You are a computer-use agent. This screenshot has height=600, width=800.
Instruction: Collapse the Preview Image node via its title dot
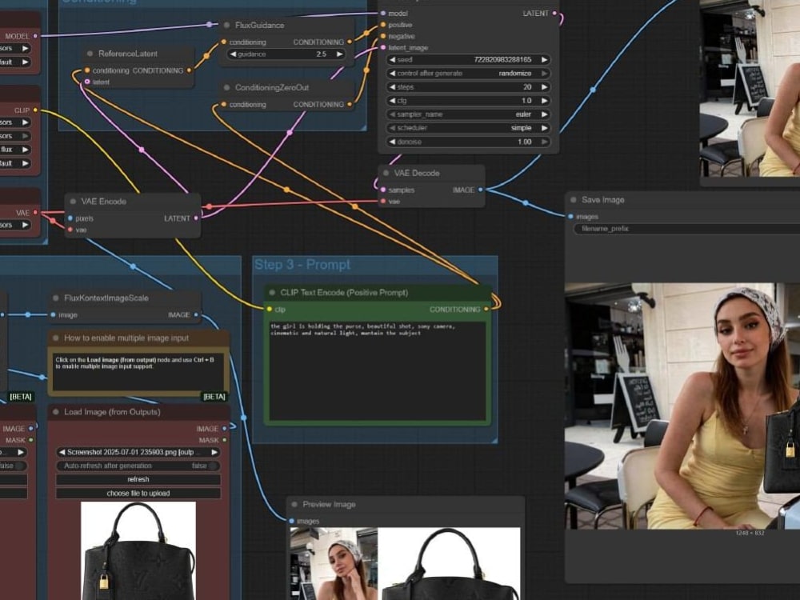pos(294,504)
